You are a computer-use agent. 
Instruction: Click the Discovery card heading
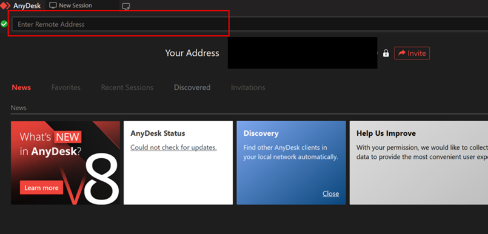(261, 133)
